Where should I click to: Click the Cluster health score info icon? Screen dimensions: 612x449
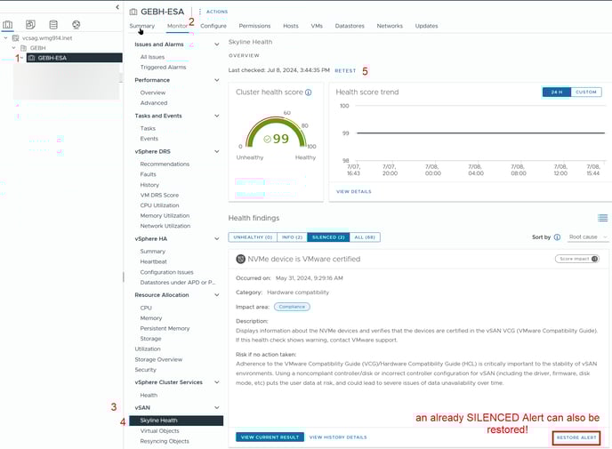[309, 92]
